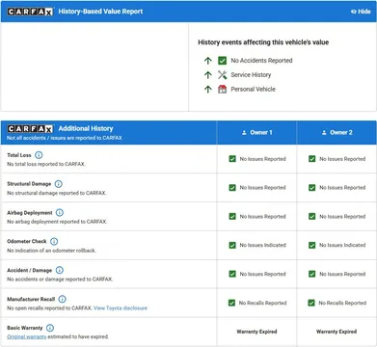Click the Accident / Damage info icon
Screen dimensions: 377x347
pos(60,270)
